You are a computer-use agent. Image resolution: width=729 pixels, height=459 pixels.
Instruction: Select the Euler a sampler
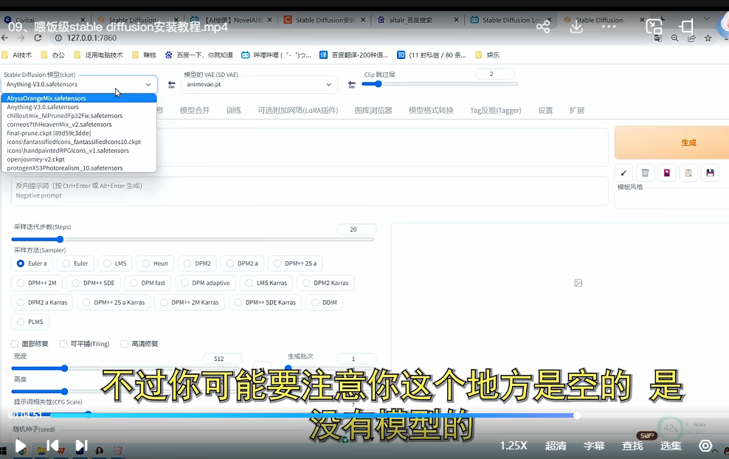coord(32,263)
